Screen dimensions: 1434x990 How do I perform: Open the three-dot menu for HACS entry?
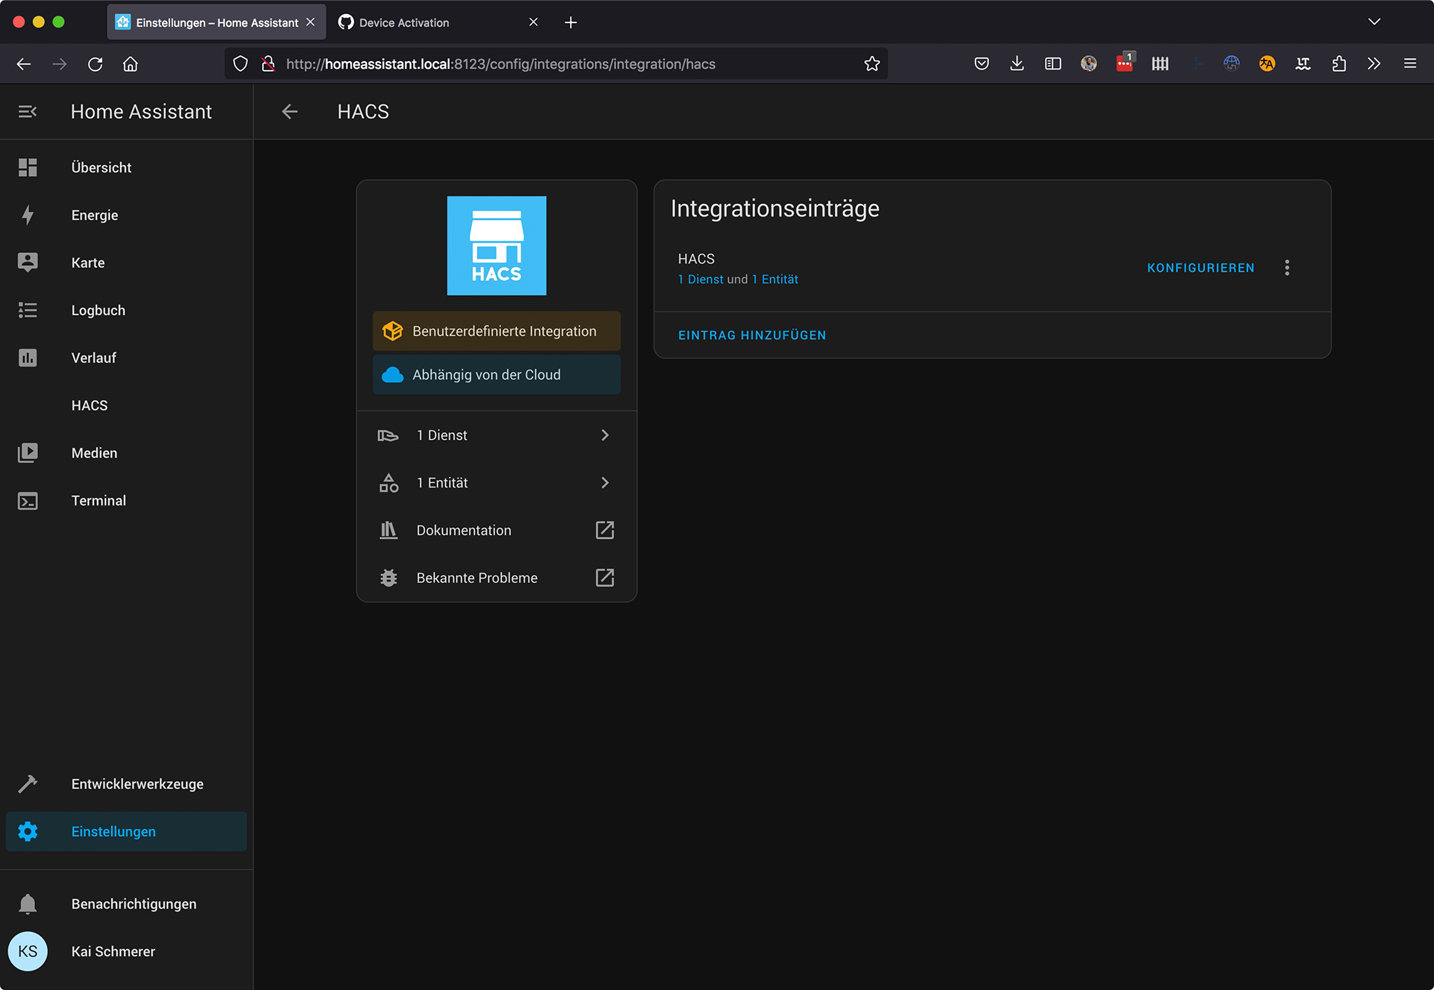tap(1287, 268)
